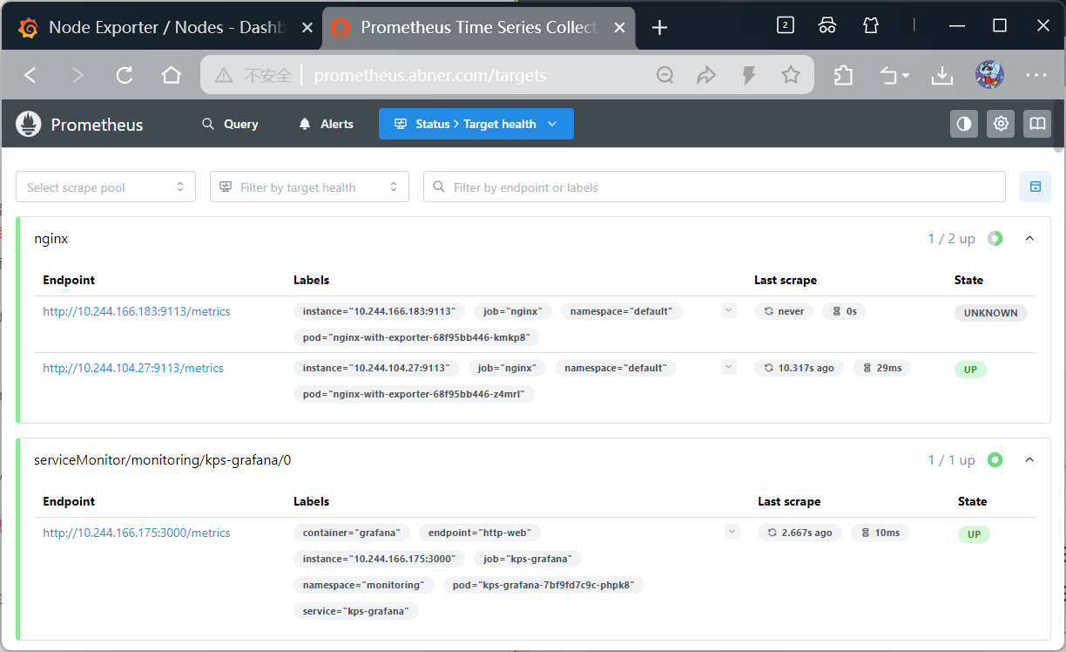Click the "never" last scrape badge

click(784, 311)
